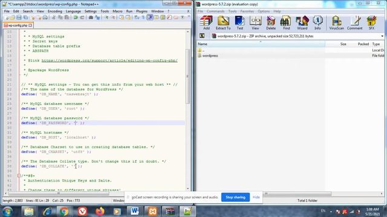Viewport: 387px width, 217px height.
Task: Click Add icon in WinRAR toolbar
Action: [x=206, y=23]
